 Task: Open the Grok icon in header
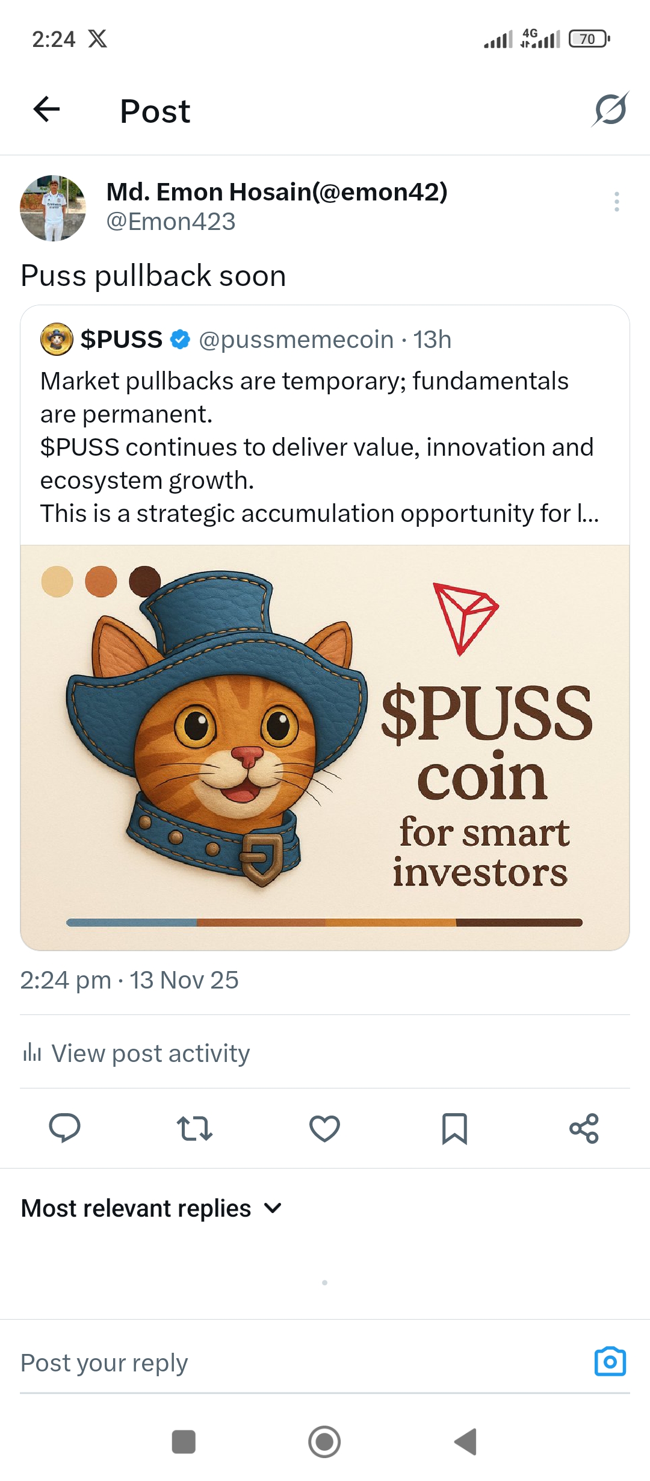610,110
